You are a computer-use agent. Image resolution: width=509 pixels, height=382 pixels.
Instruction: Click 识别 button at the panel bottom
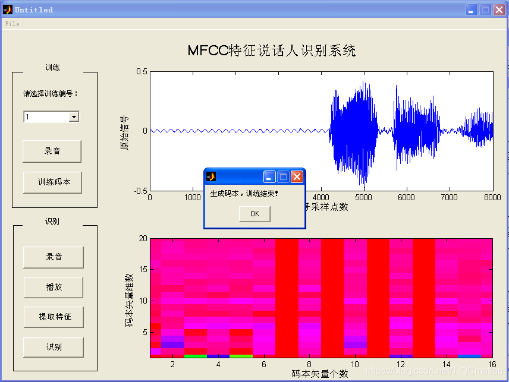54,348
